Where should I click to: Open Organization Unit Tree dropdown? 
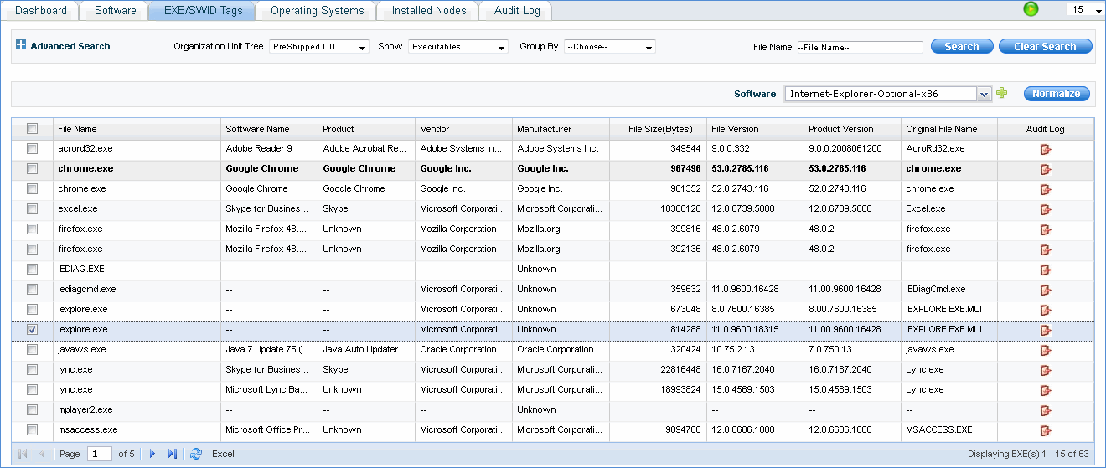pyautogui.click(x=319, y=47)
